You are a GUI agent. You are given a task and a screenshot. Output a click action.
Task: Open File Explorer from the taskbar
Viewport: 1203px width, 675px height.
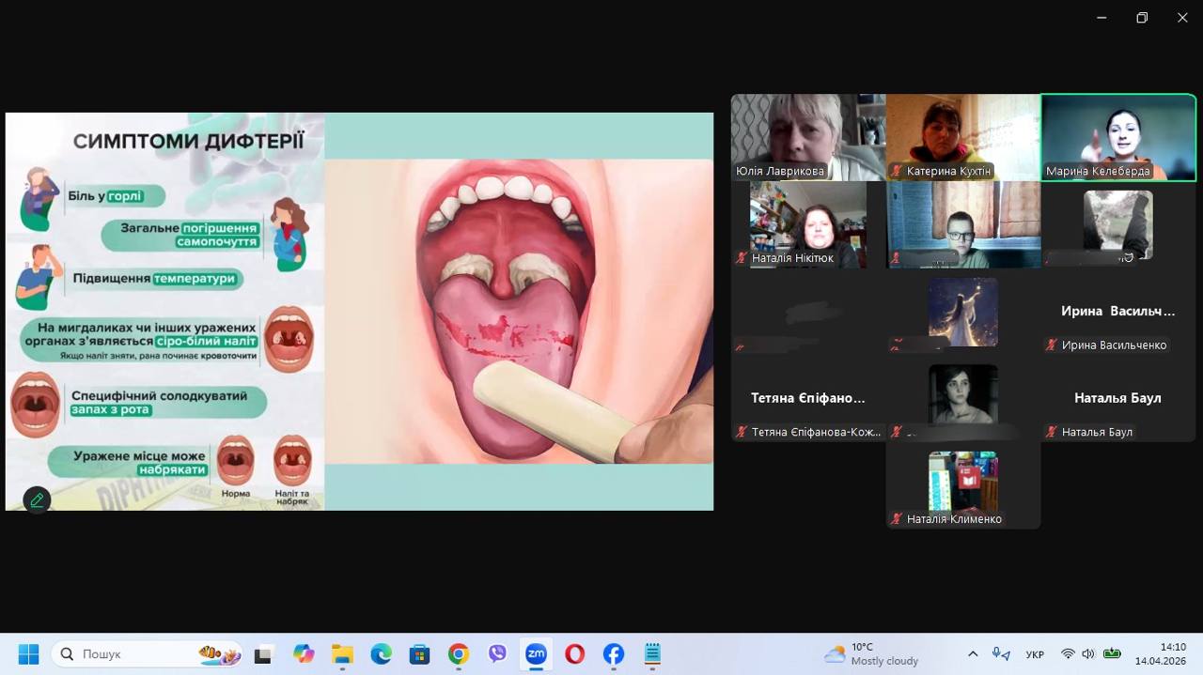342,654
